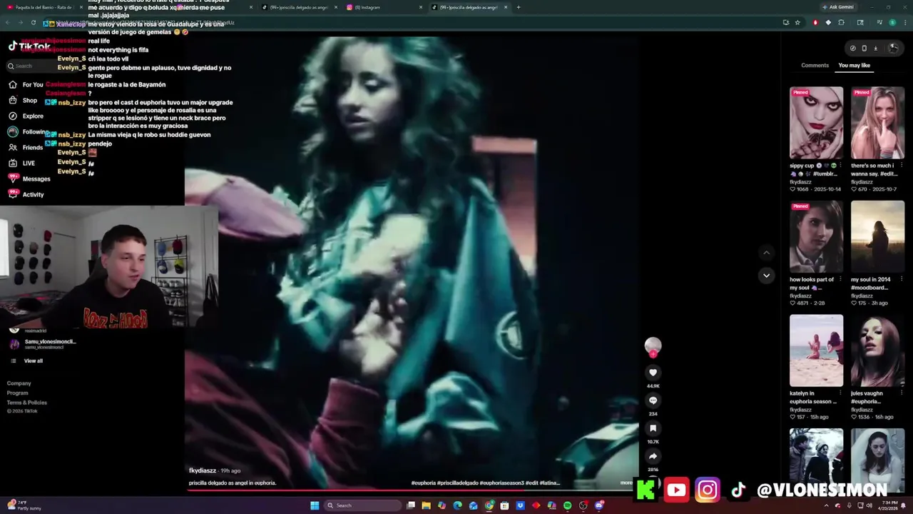
Task: Reload the page
Action: click(x=33, y=22)
